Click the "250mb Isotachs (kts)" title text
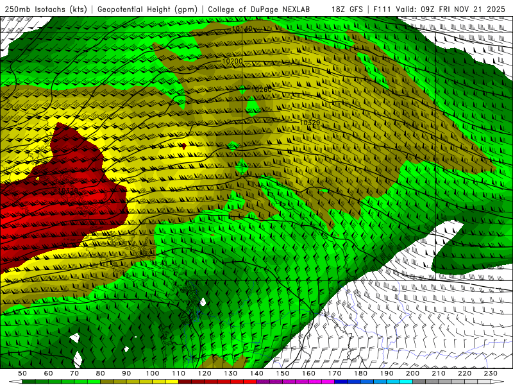Image resolution: width=513 pixels, height=385 pixels. tap(46, 10)
